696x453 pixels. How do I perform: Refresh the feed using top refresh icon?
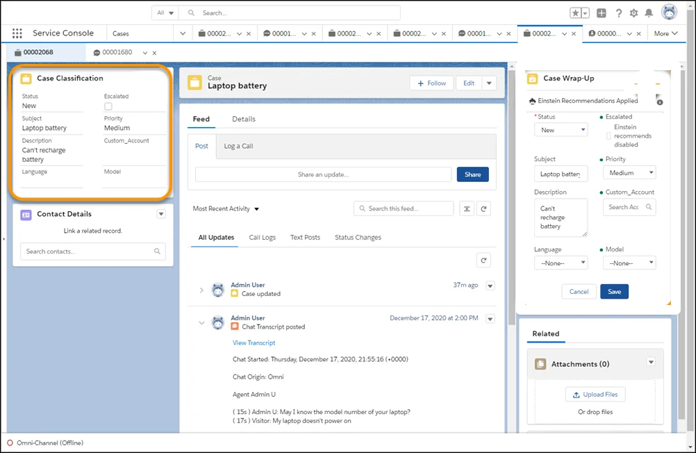tap(484, 208)
